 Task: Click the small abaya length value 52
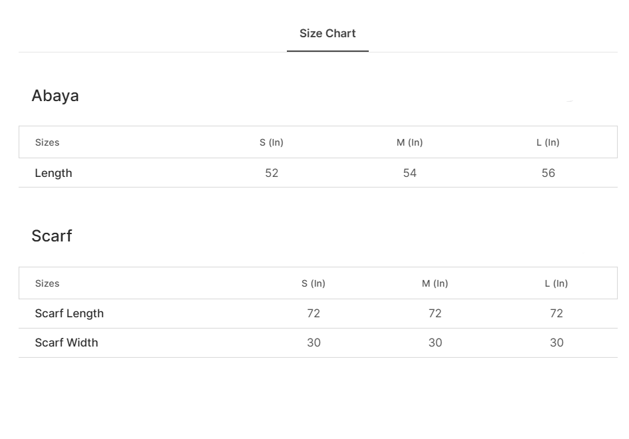pos(272,173)
